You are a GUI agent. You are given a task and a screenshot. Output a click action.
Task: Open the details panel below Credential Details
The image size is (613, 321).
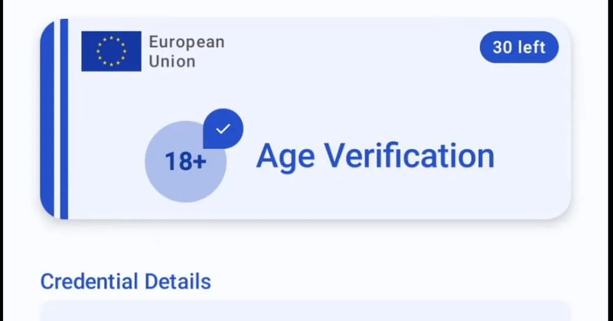[306, 312]
